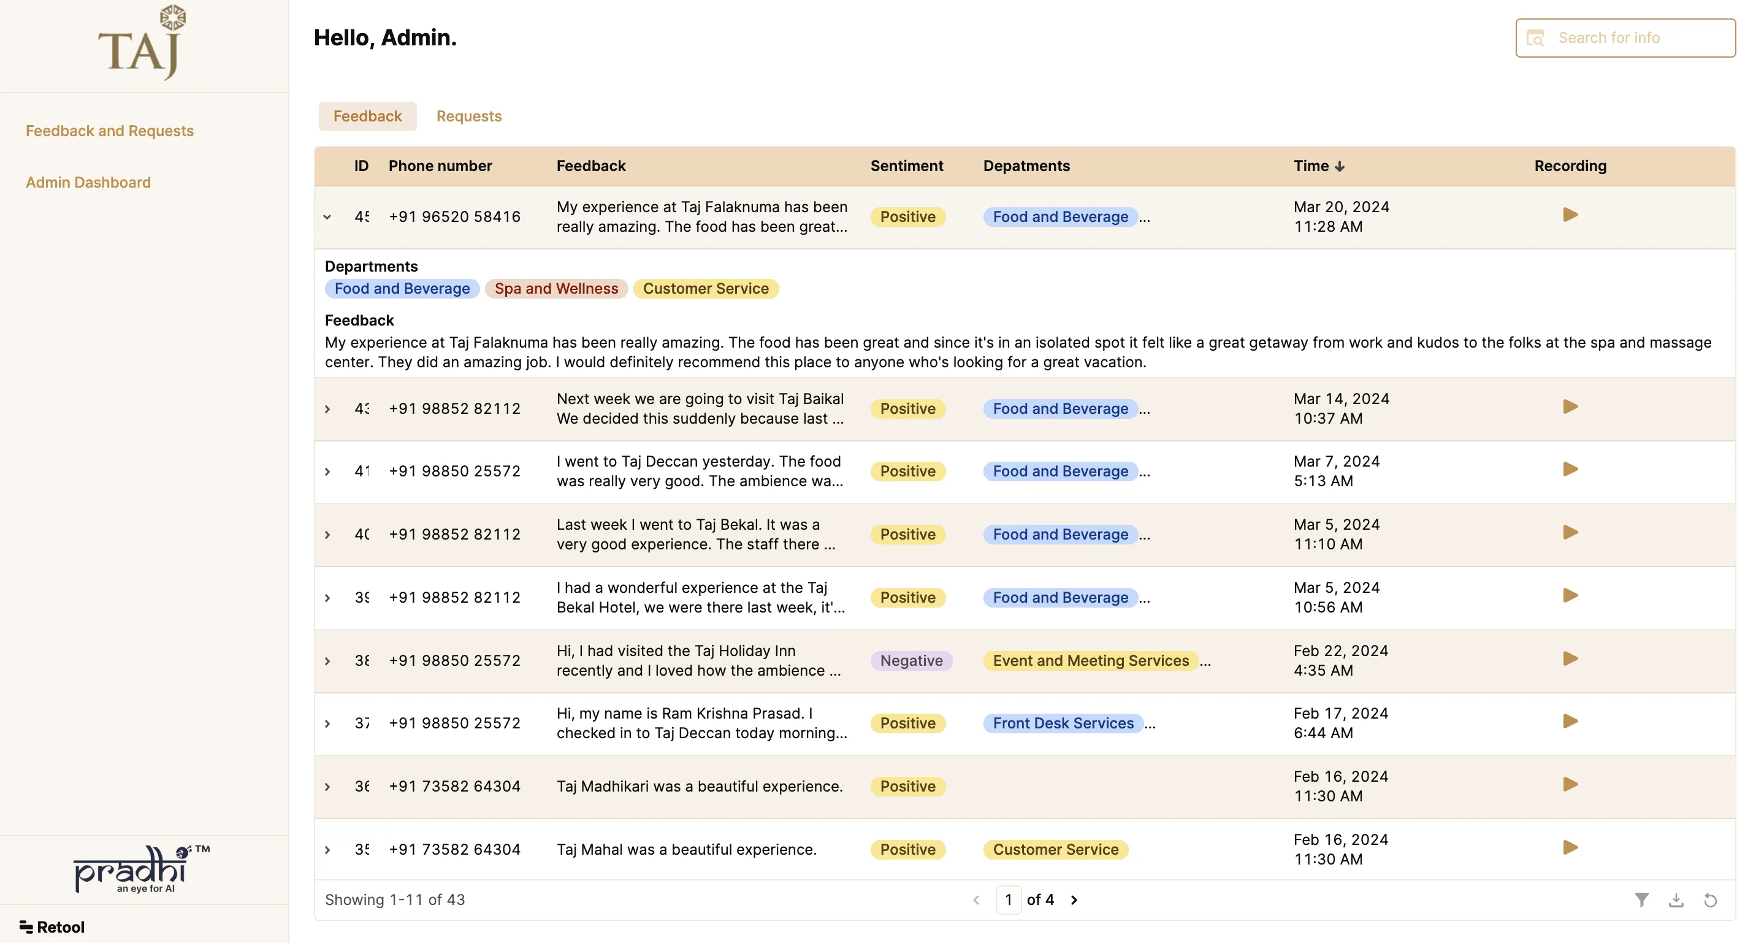Click the Retool badge
The width and height of the screenshot is (1756, 943).
click(52, 926)
